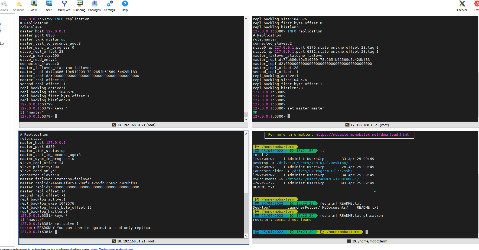The image size is (479, 250).
Task: Open the Tunneling tool
Action: 79,6
